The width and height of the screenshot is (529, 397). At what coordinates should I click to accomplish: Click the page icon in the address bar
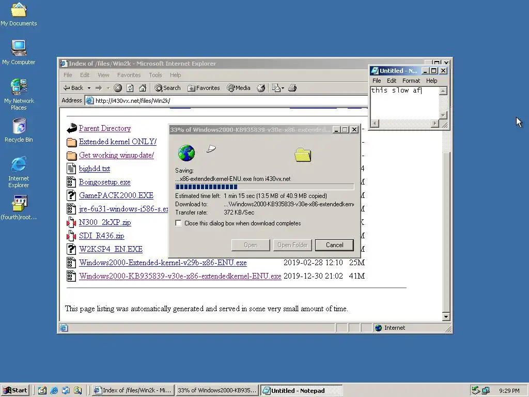89,101
